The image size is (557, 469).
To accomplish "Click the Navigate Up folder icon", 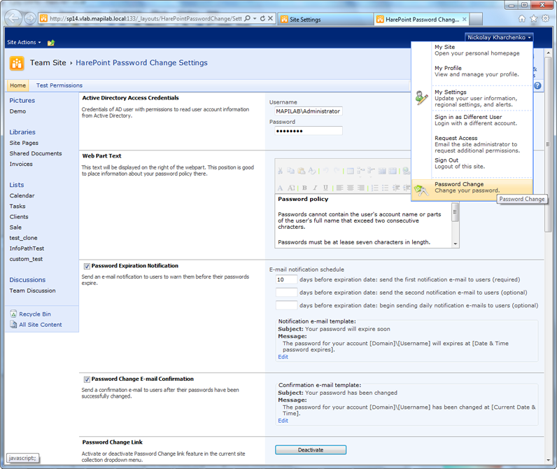I will click(51, 43).
